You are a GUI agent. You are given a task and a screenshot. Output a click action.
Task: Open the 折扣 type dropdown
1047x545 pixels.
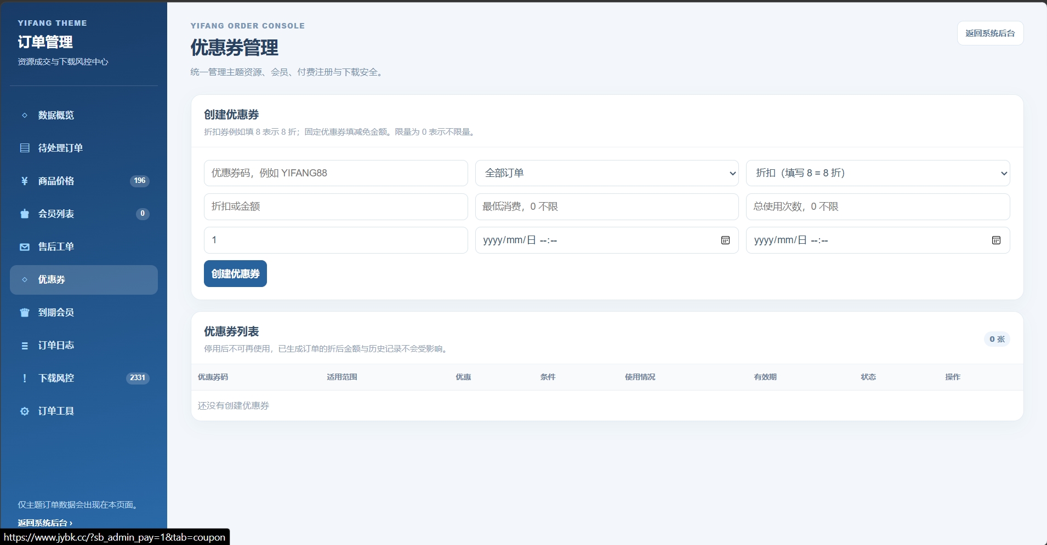[878, 173]
